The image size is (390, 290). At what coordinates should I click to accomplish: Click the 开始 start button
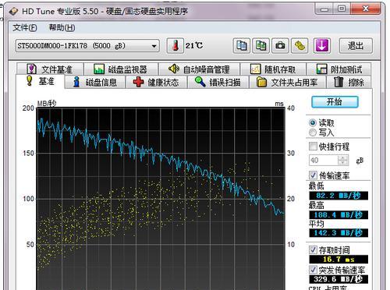click(x=335, y=102)
